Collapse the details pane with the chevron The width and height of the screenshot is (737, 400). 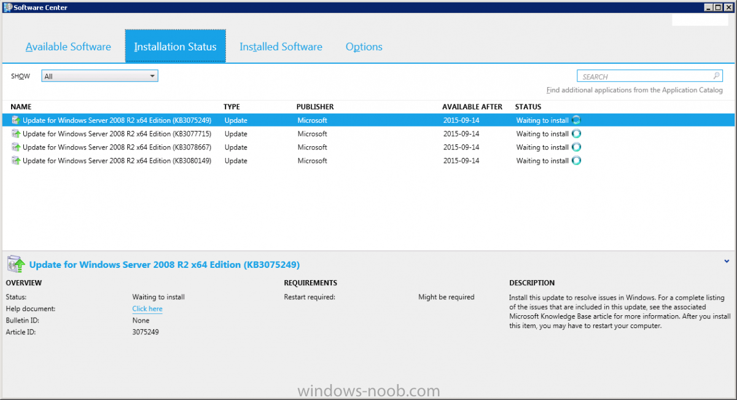coord(727,261)
